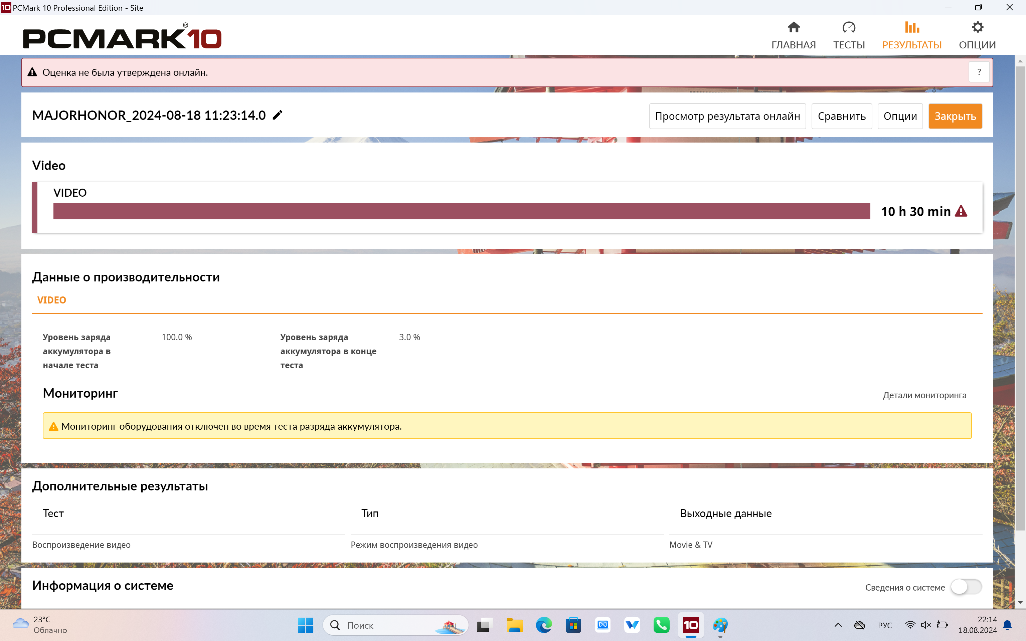The width and height of the screenshot is (1026, 641).
Task: Click the red warning triangle beside 10 h 30 min
Action: pyautogui.click(x=961, y=211)
